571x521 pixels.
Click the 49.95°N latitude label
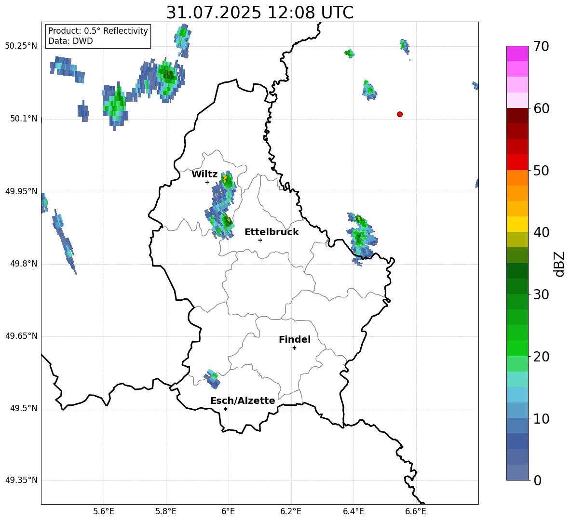click(x=21, y=191)
